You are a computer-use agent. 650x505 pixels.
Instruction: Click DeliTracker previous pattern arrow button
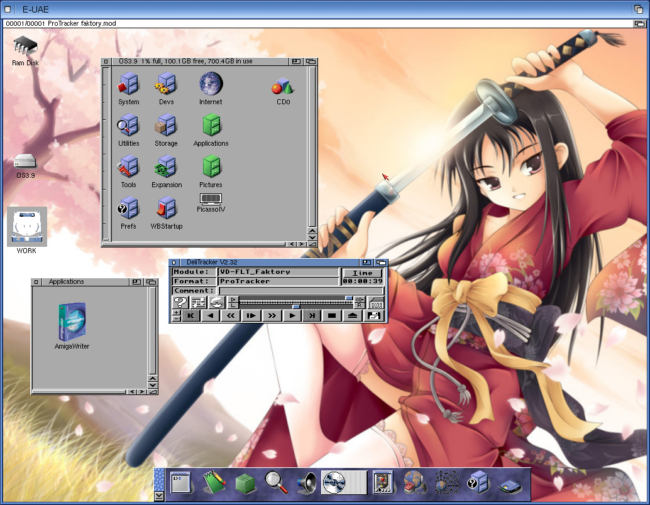(211, 316)
